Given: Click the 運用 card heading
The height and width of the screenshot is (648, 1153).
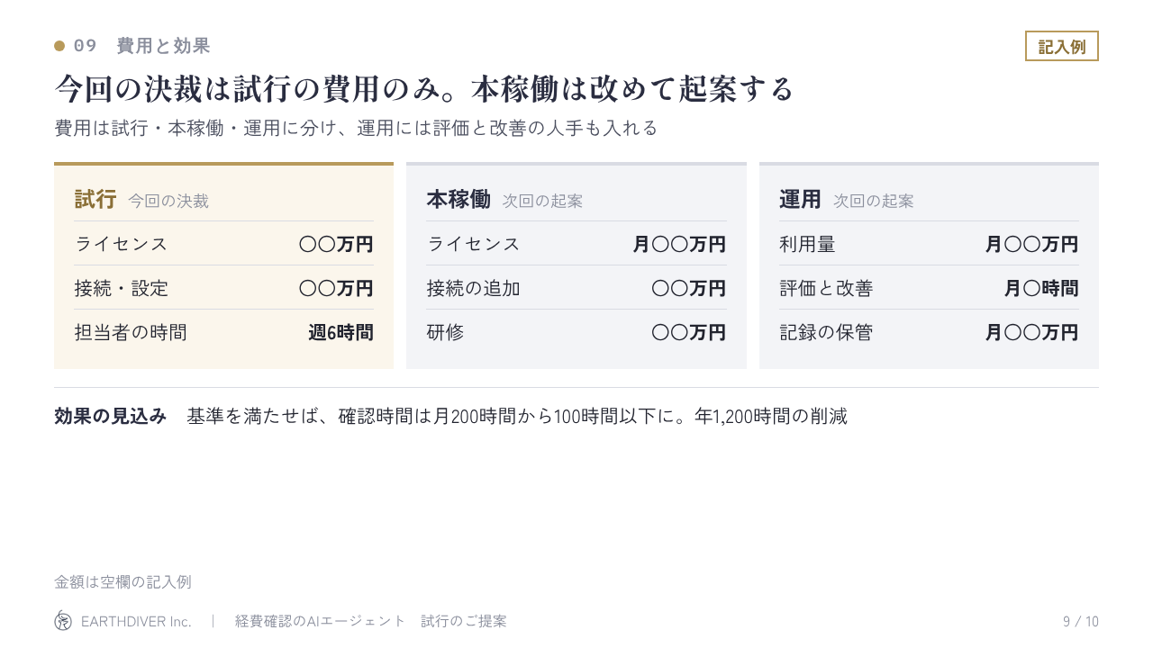Looking at the screenshot, I should pyautogui.click(x=801, y=199).
